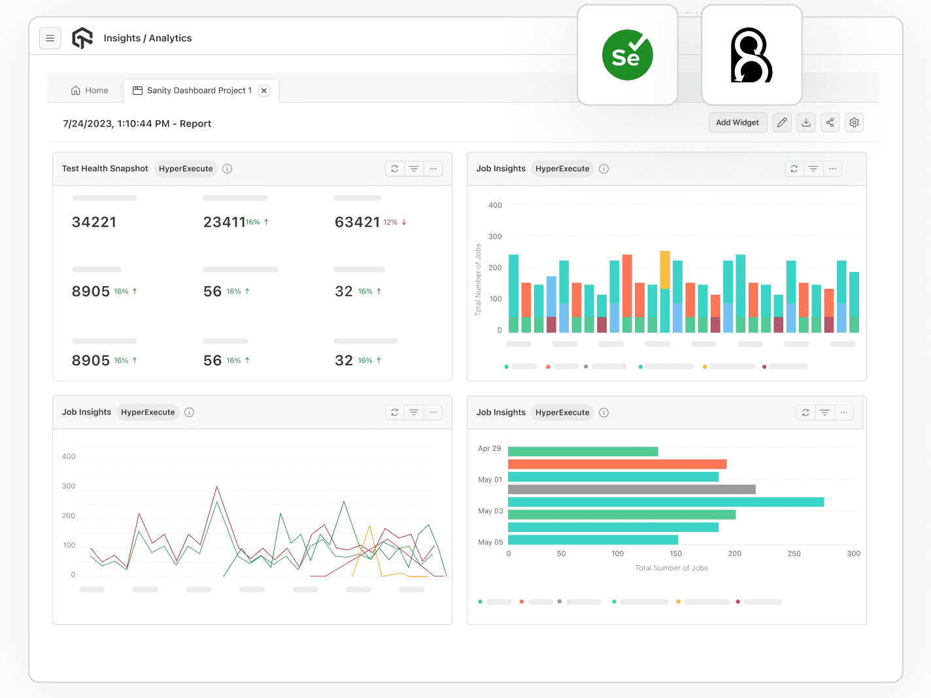Switch to the Home tab
Image resolution: width=931 pixels, height=698 pixels.
(x=90, y=90)
